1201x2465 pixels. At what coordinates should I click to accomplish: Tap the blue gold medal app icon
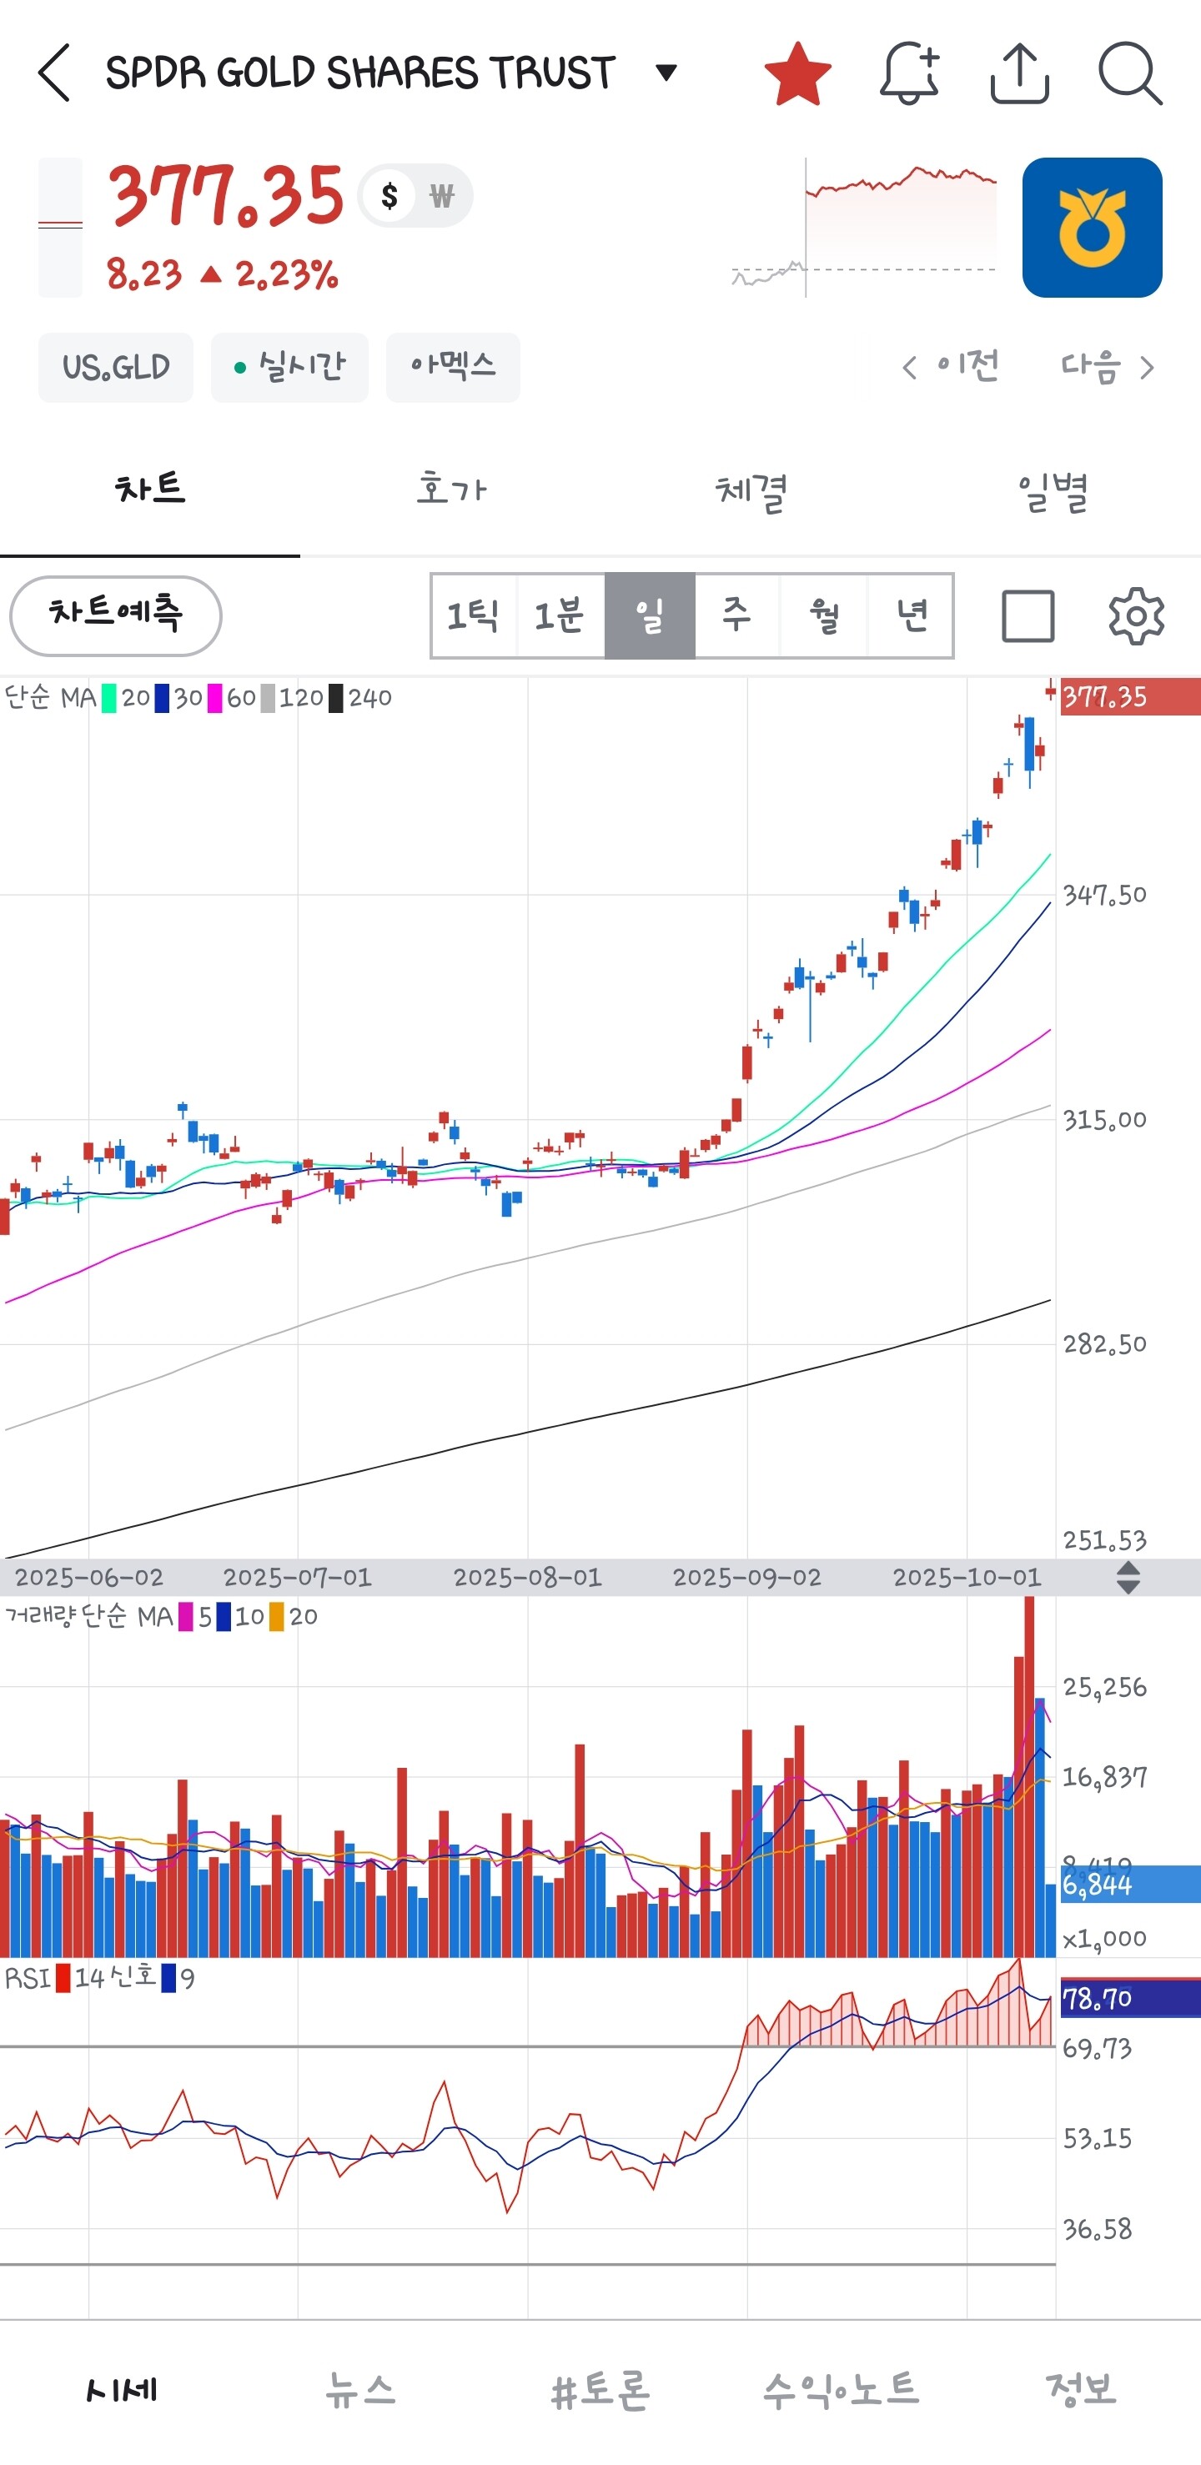point(1092,228)
